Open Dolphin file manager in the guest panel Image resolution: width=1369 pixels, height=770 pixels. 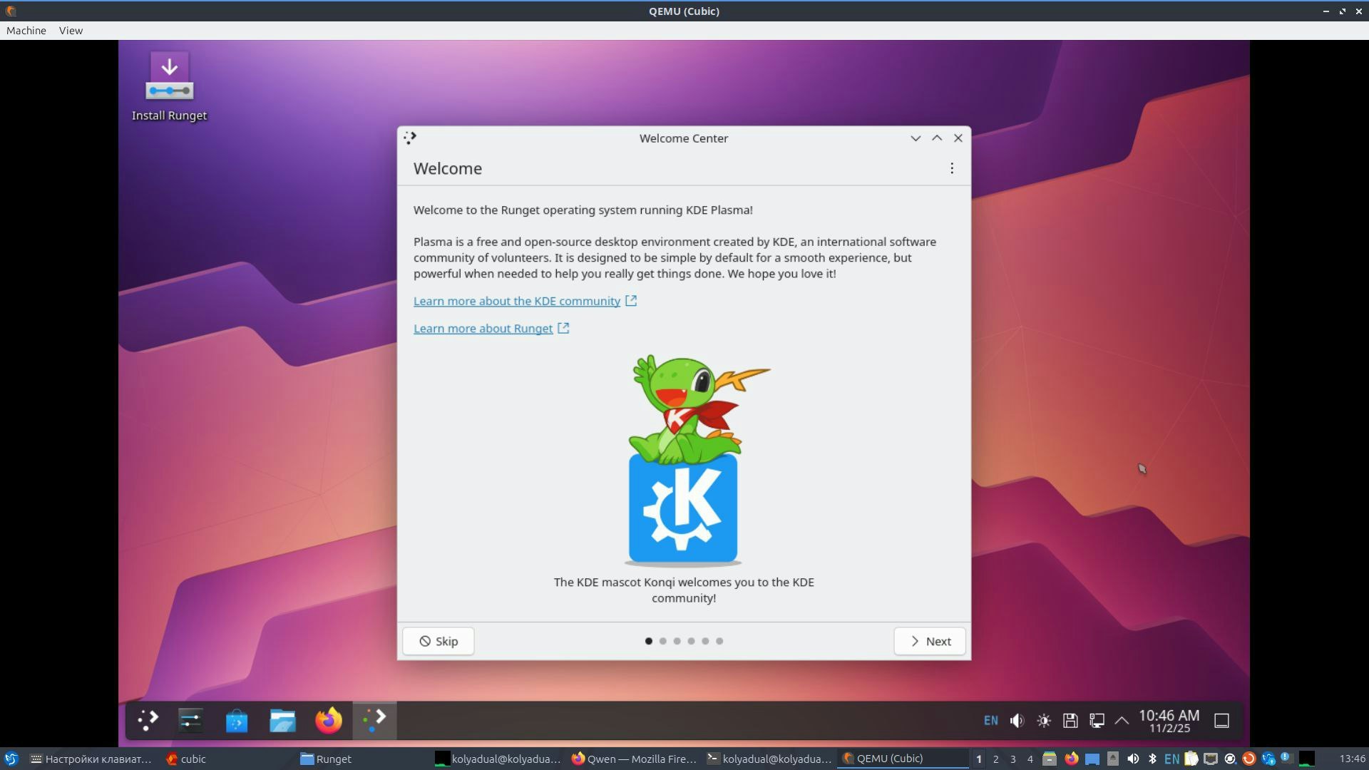coord(282,721)
